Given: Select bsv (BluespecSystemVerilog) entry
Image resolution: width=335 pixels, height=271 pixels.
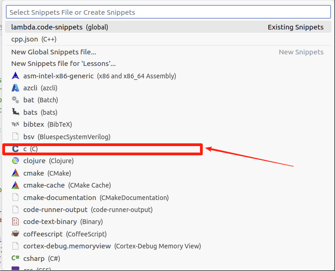Looking at the screenshot, I should coord(168,137).
